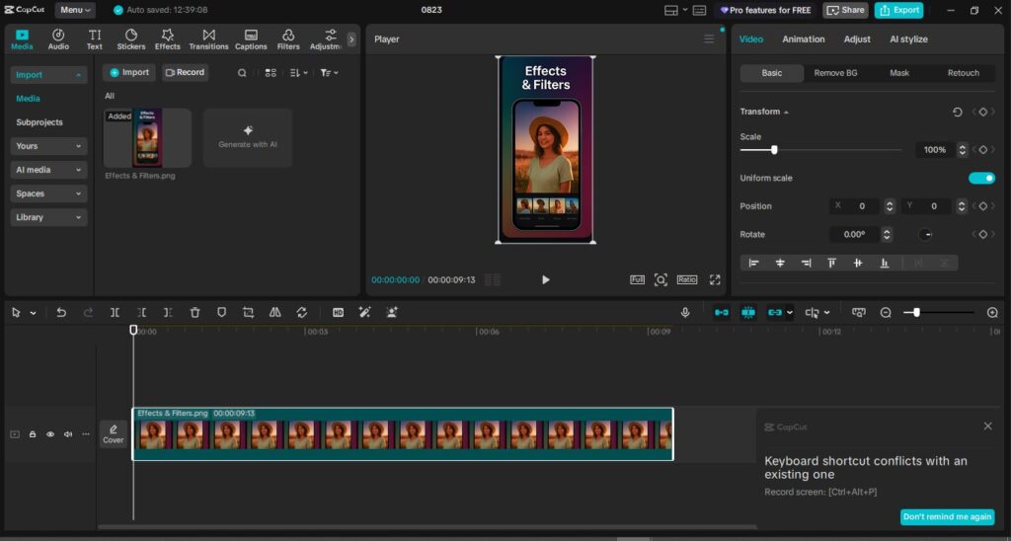
Task: Open the Transitions panel
Action: [208, 39]
